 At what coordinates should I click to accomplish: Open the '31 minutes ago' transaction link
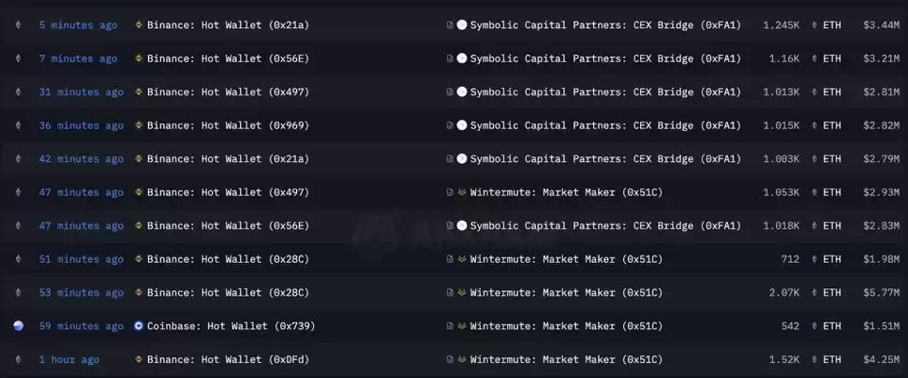tap(82, 92)
